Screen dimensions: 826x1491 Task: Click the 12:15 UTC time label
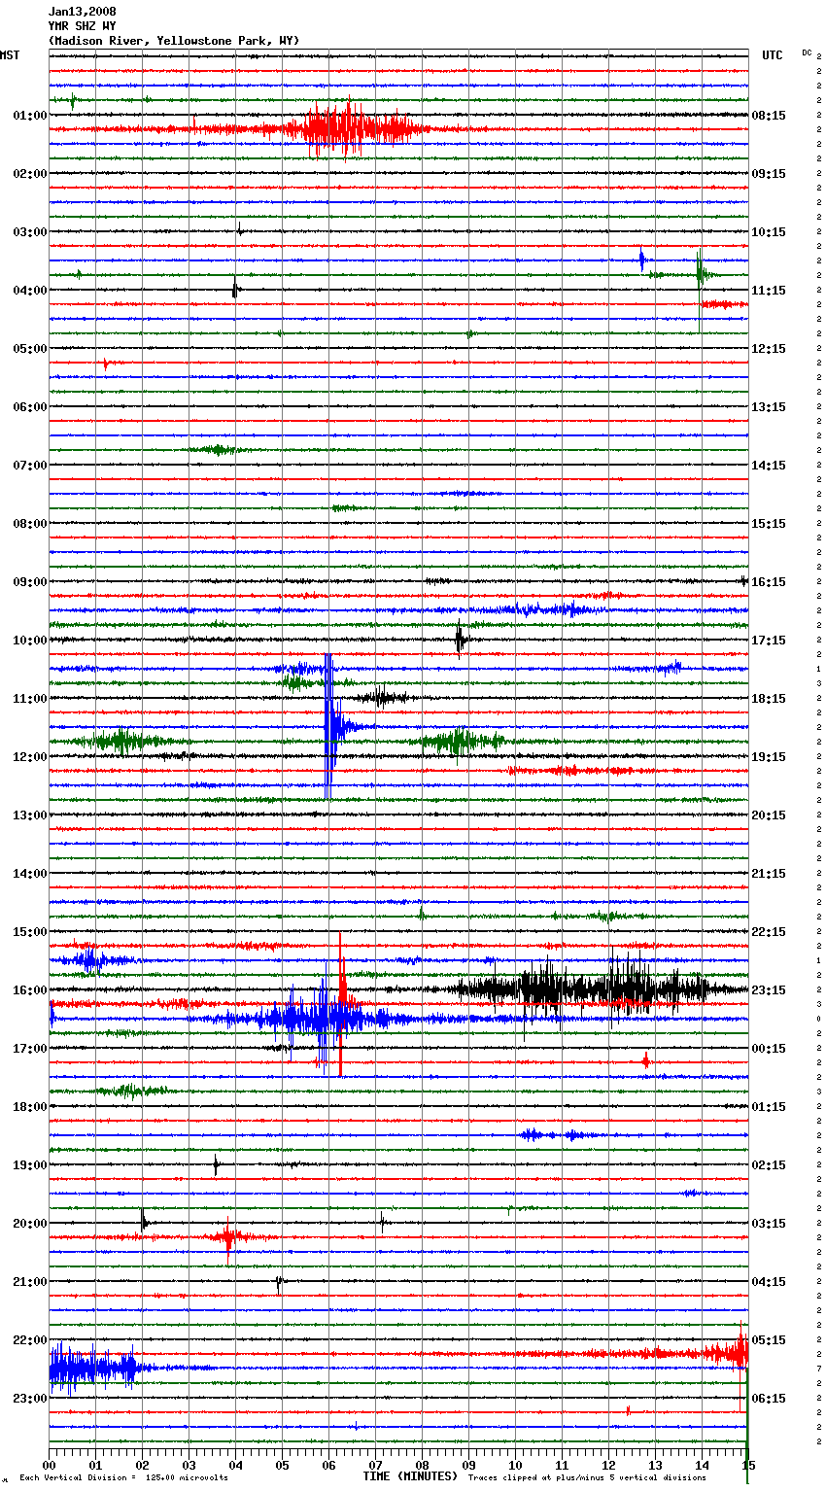coord(769,349)
